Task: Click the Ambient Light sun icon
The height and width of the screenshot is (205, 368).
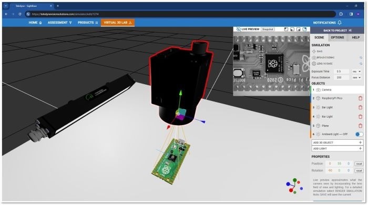Action: [x=318, y=134]
